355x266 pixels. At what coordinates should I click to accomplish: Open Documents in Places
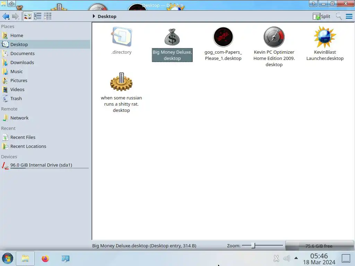coord(45,54)
